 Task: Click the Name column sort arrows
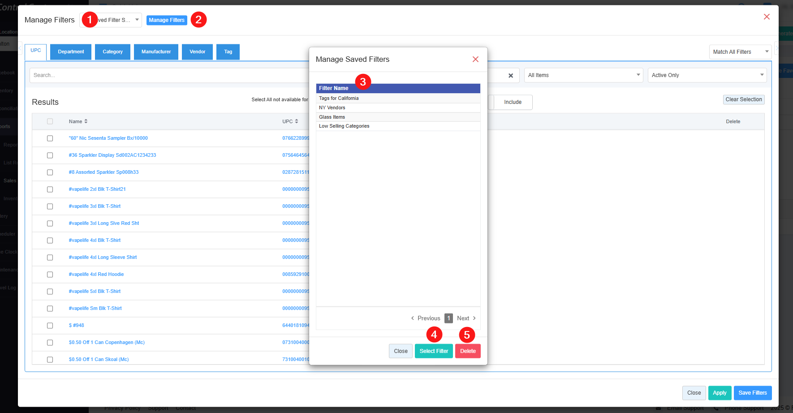[86, 121]
